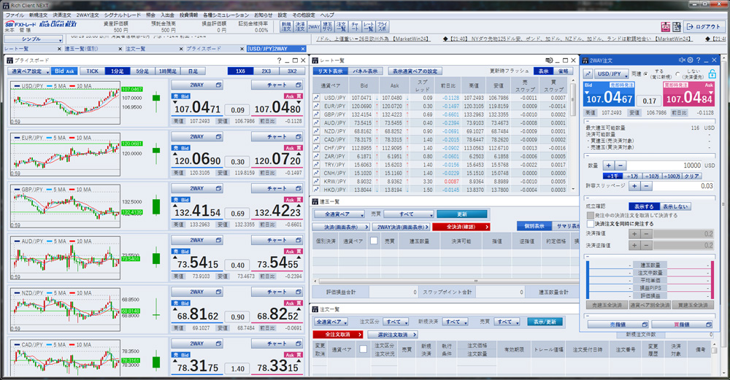Screen dimensions: 730x380
Task: Set 更新時フラッシュ to 表示
Action: (x=543, y=71)
